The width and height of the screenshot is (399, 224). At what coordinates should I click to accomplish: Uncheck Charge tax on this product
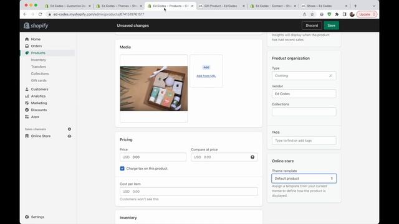(x=122, y=169)
